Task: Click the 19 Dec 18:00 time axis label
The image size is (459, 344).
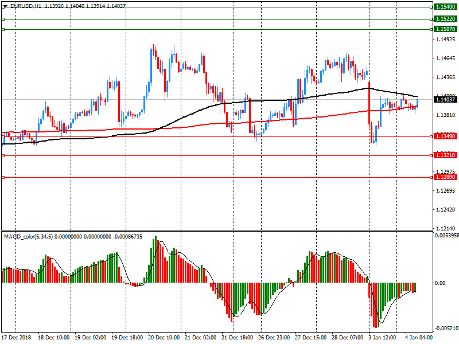Action: (x=127, y=337)
